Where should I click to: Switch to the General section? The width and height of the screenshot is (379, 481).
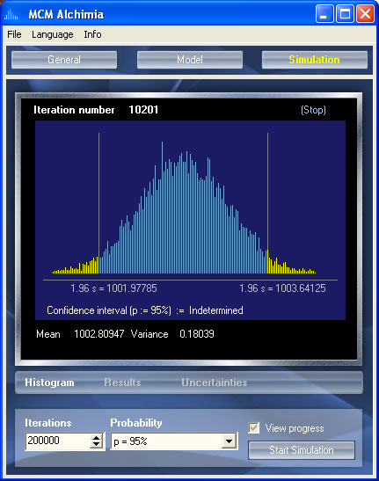tap(64, 60)
